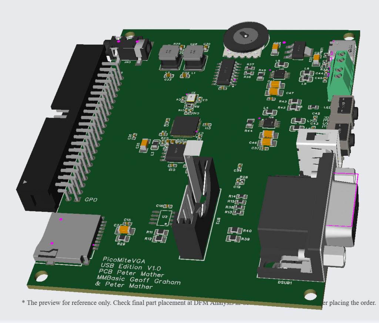
Task: Select the micro SD card slot
Action: (65, 238)
